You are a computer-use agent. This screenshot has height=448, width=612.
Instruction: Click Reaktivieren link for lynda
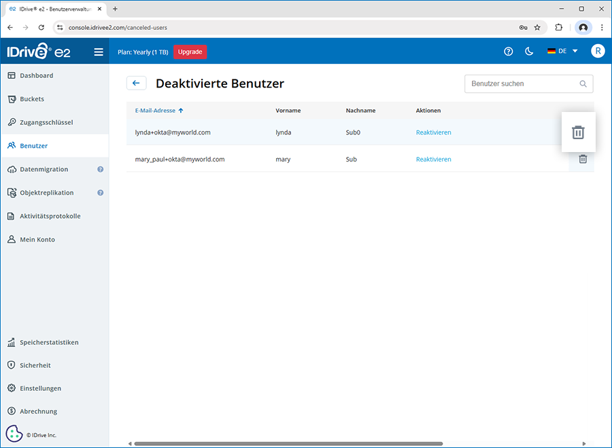[433, 132]
